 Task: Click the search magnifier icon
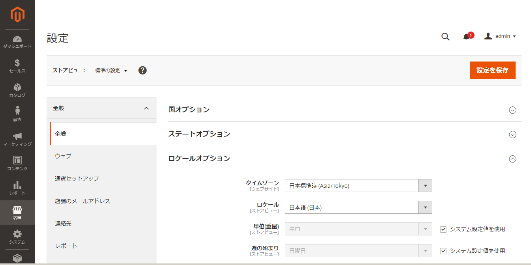click(445, 36)
